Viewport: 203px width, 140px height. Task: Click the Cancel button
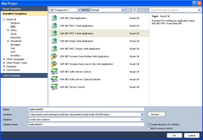point(192,135)
